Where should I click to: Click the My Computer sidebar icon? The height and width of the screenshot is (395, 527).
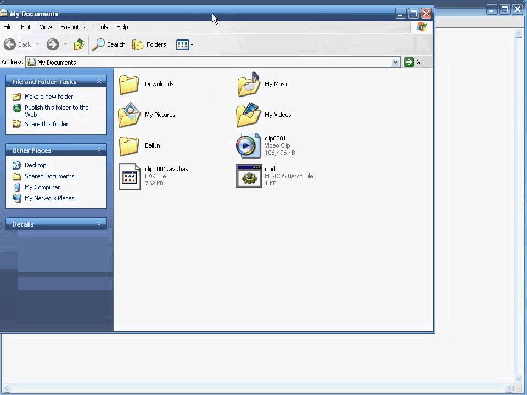[17, 188]
